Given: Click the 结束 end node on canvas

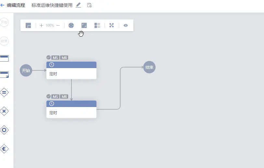Looking at the screenshot, I should pyautogui.click(x=149, y=67).
